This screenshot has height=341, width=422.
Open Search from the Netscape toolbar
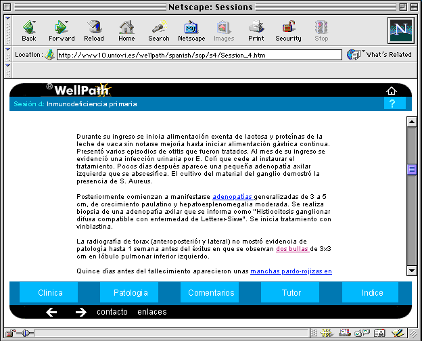(x=159, y=30)
